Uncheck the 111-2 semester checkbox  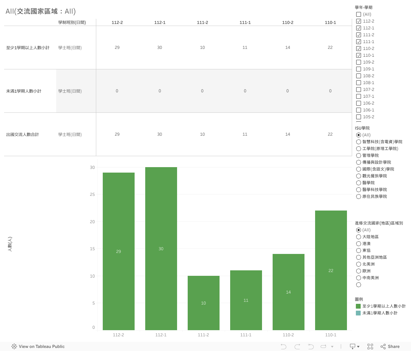point(359,35)
